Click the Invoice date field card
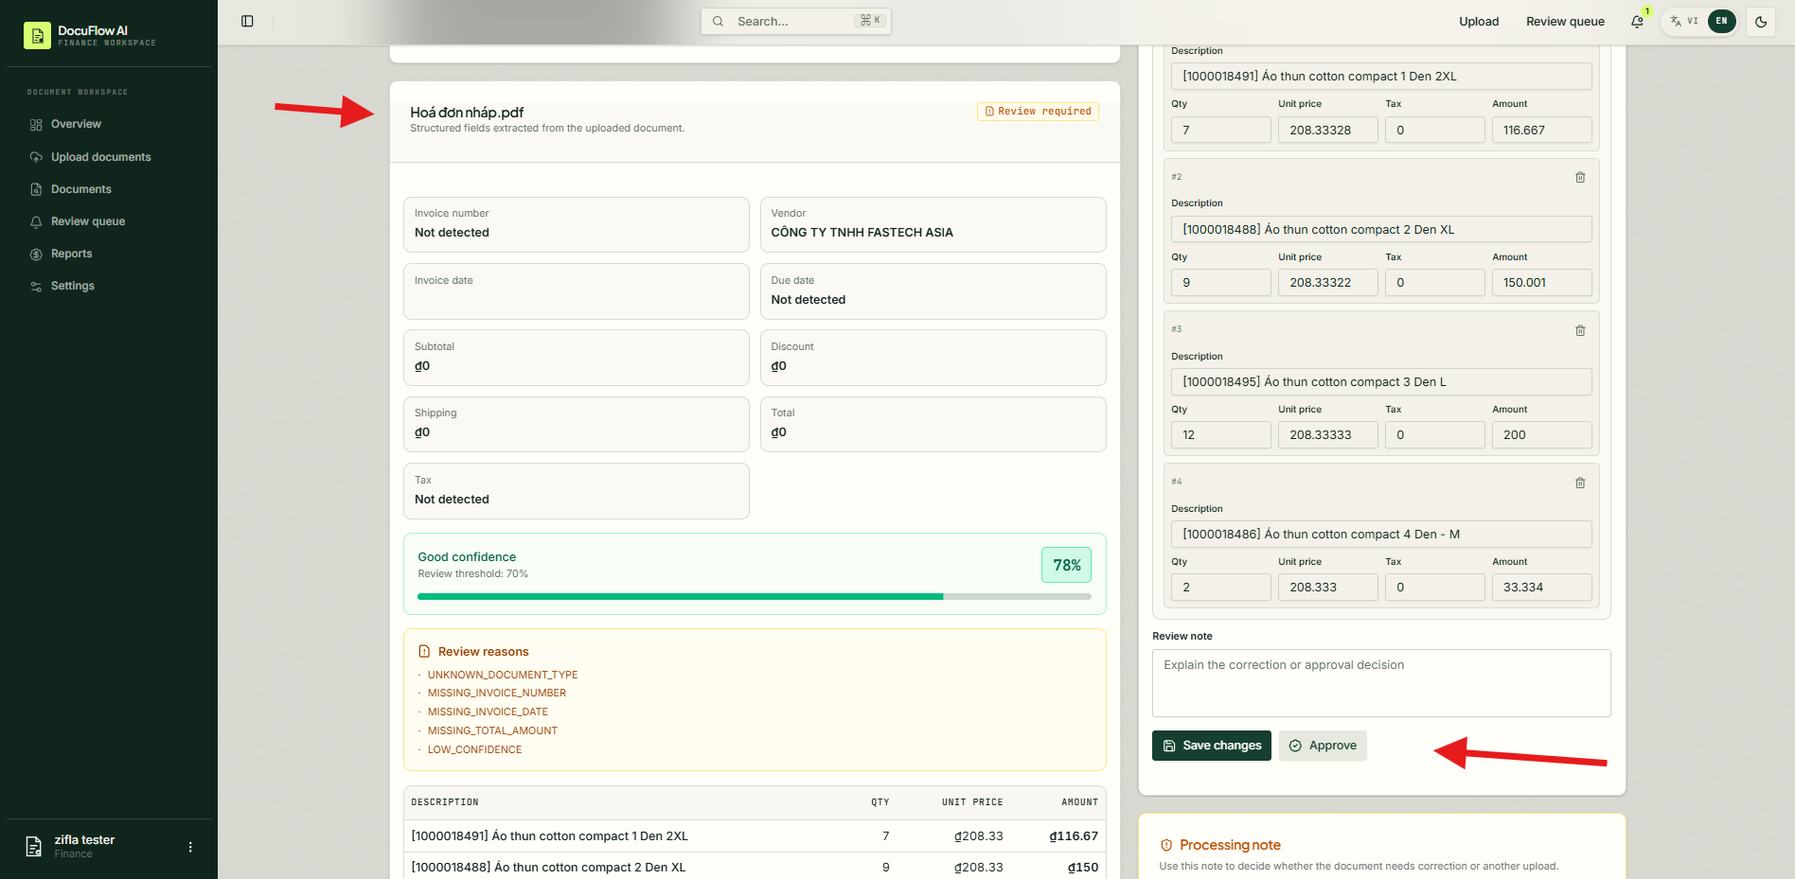 [577, 291]
